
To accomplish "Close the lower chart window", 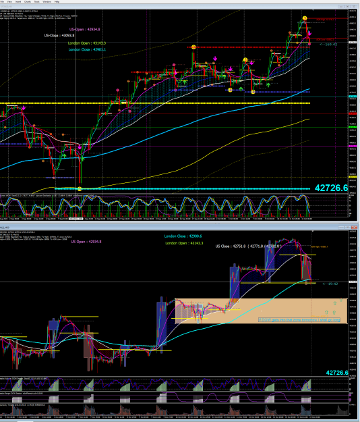I will click(x=355, y=228).
